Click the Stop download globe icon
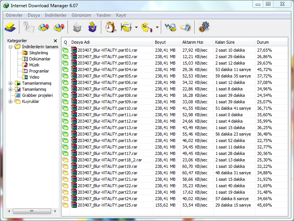Viewport: 294px width, 221px height. pyautogui.click(x=44, y=27)
